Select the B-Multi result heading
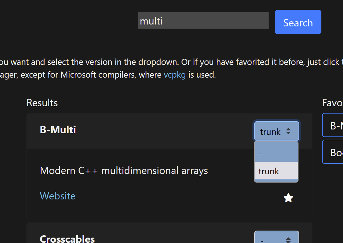The height and width of the screenshot is (243, 343). tap(58, 129)
